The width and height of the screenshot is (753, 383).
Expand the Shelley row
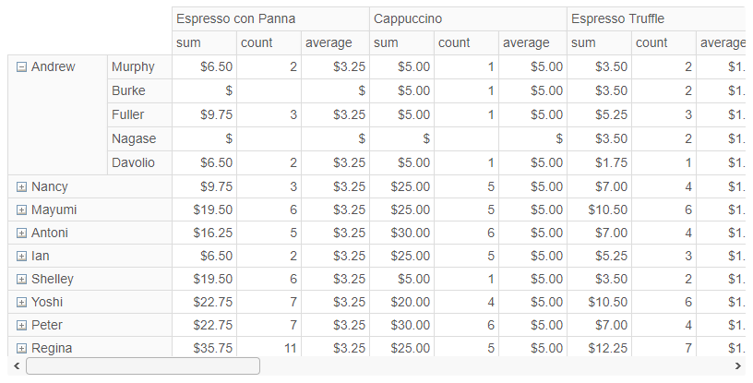pyautogui.click(x=21, y=279)
